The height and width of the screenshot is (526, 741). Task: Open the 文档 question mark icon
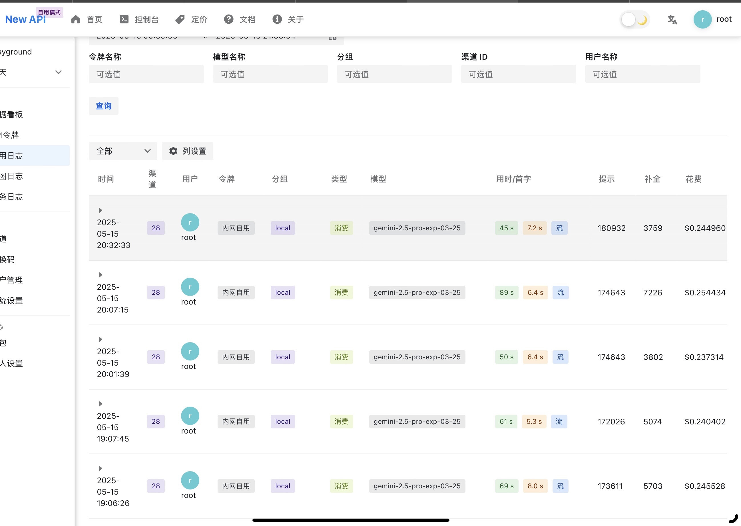pos(228,19)
